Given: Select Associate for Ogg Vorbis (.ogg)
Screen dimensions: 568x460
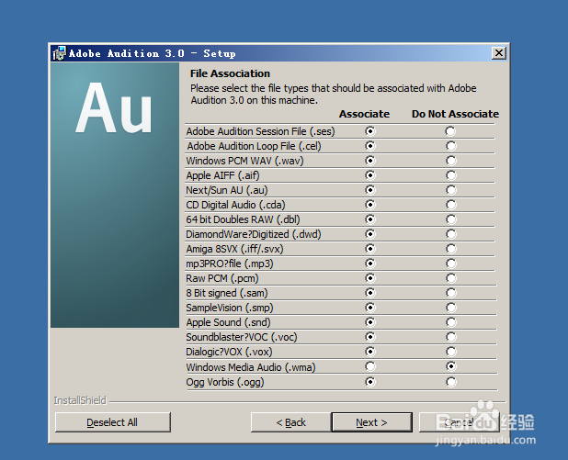Looking at the screenshot, I should pos(370,382).
